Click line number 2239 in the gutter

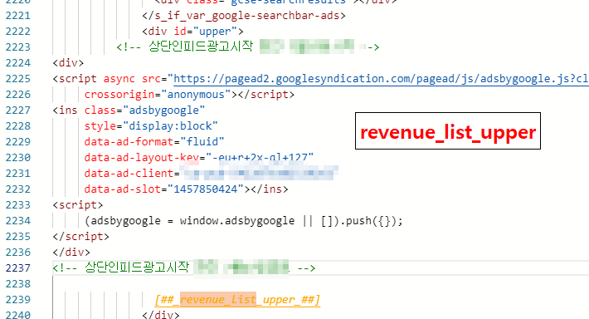(17, 299)
